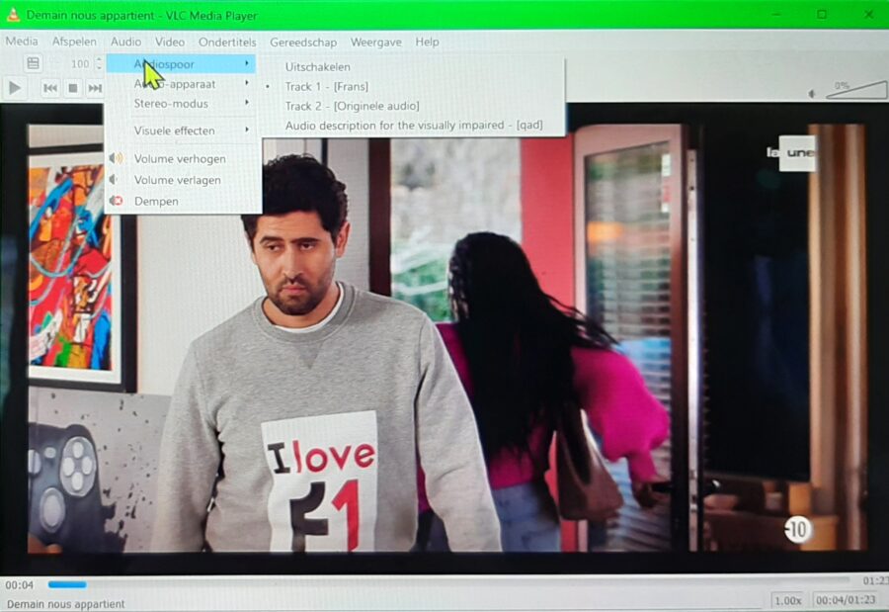Click the video seek progress bar
Screen dimensions: 889x612
[444, 582]
